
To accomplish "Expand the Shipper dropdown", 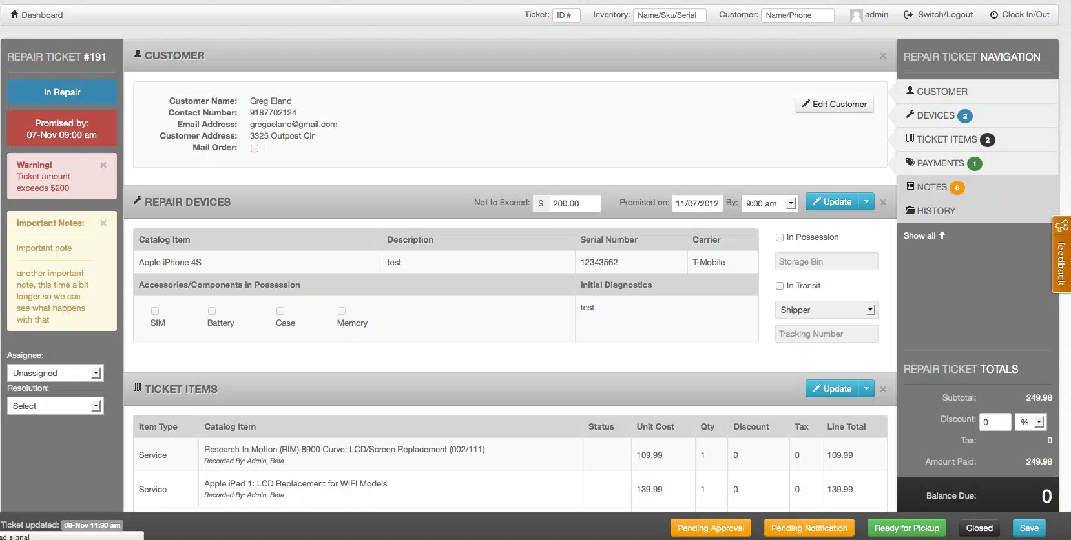I will [x=826, y=310].
